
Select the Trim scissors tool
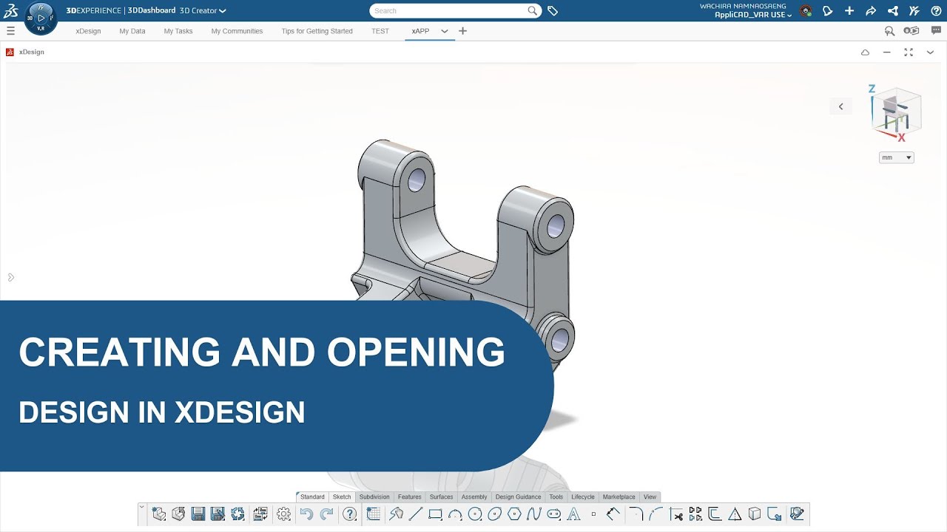[675, 514]
